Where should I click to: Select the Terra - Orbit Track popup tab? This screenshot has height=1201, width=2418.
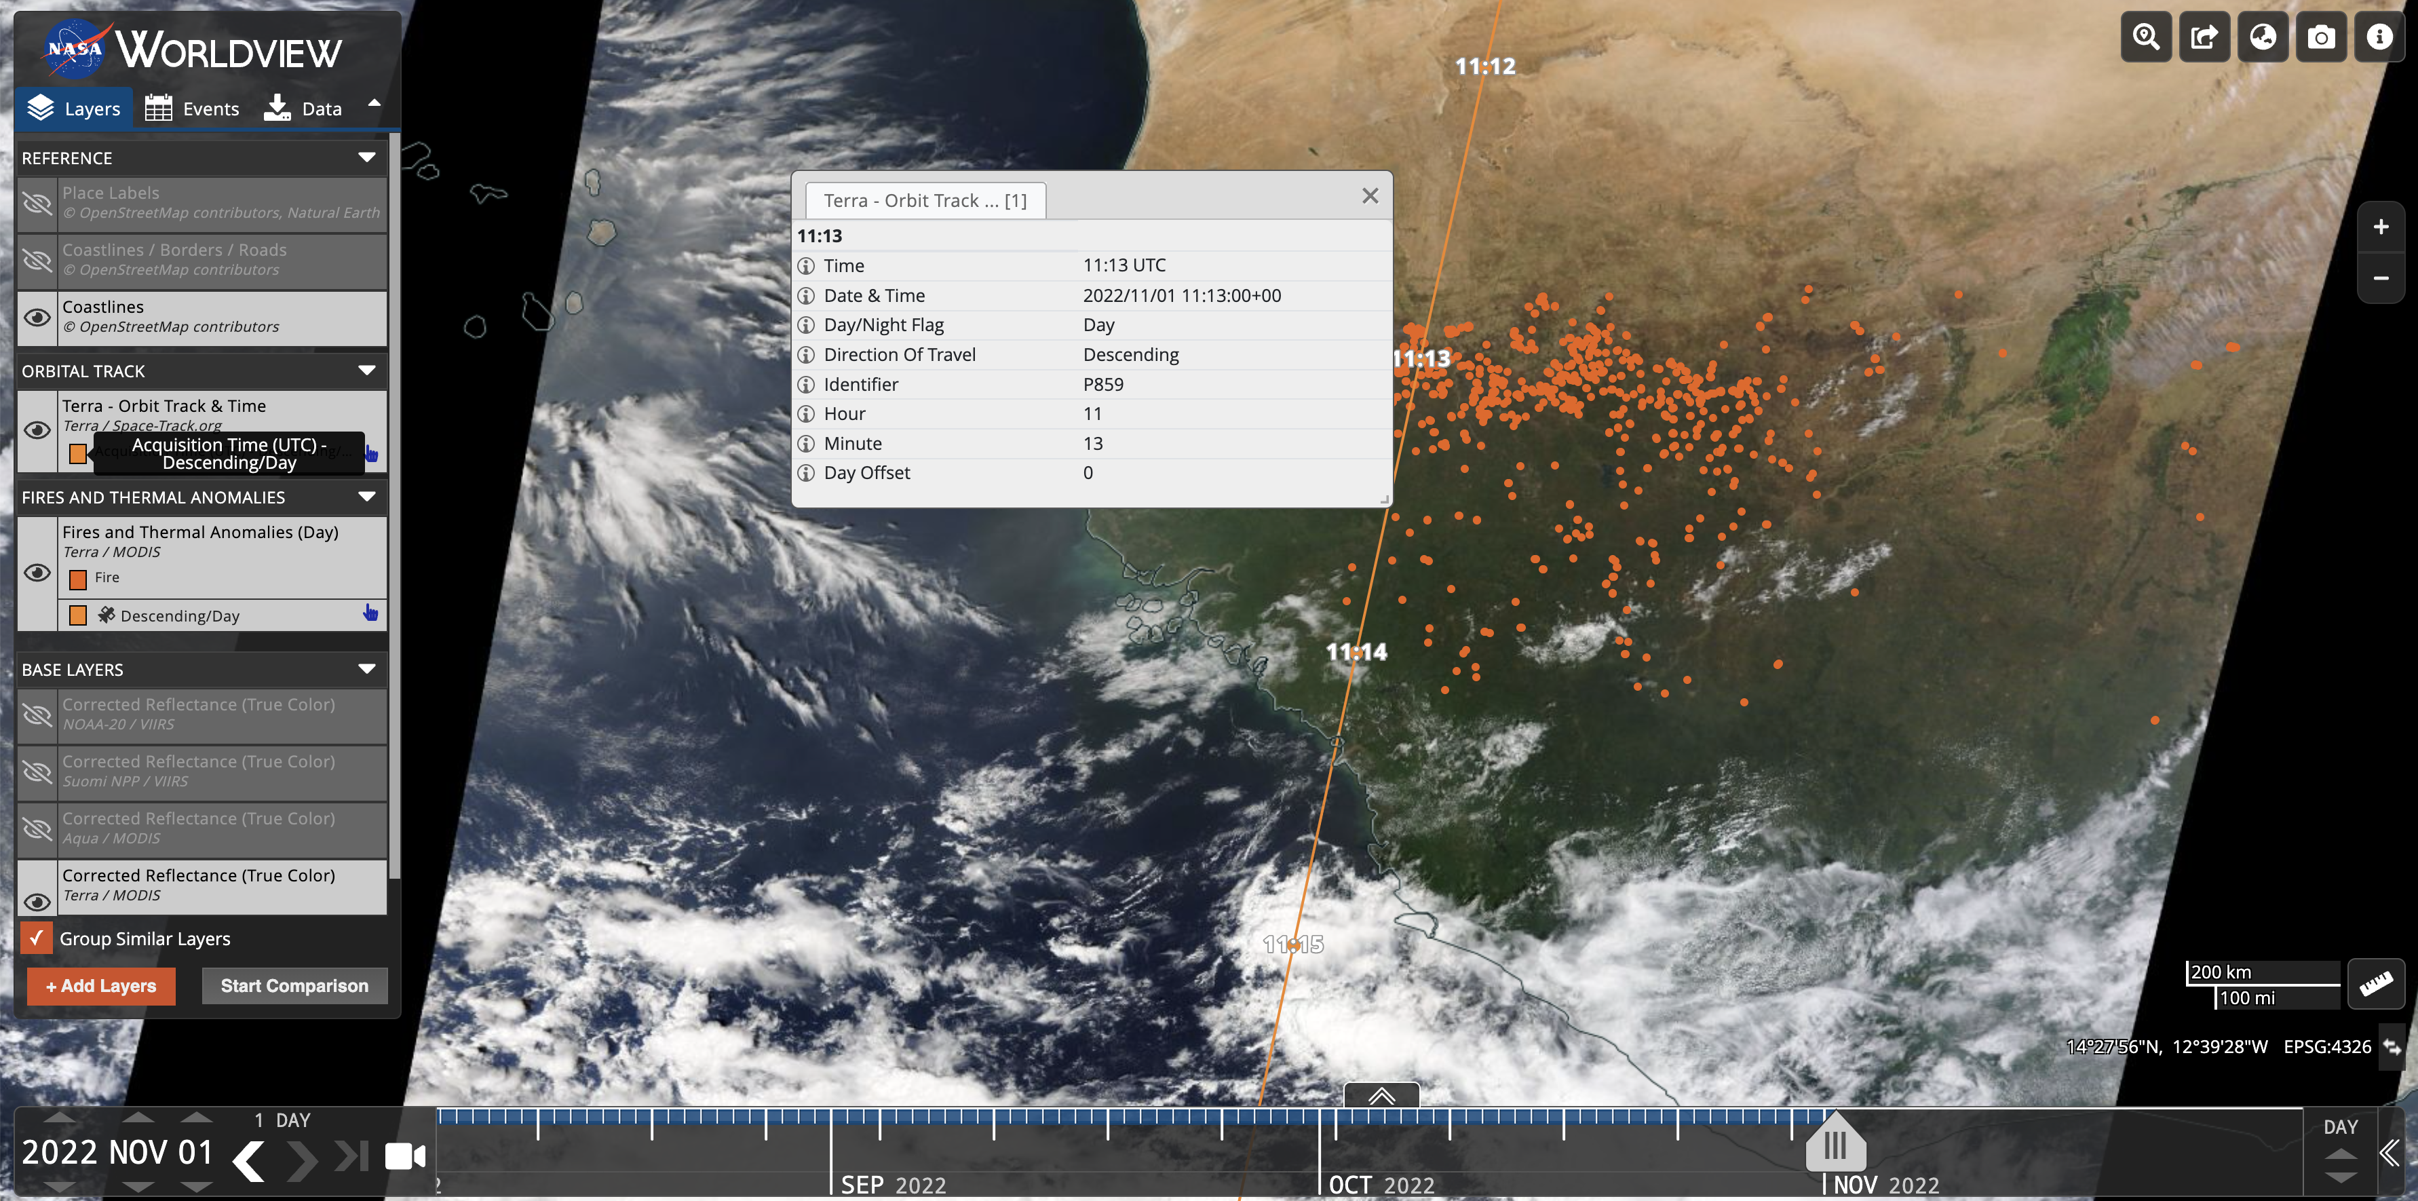(x=925, y=200)
